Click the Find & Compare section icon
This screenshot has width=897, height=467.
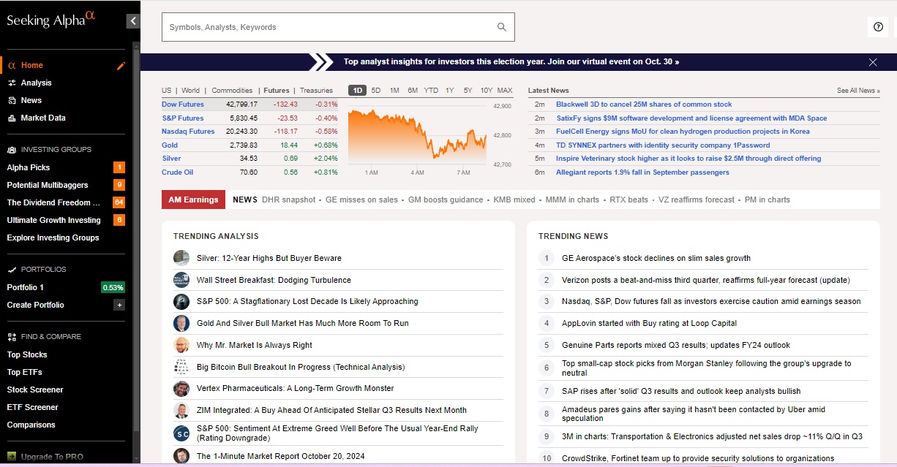point(12,337)
